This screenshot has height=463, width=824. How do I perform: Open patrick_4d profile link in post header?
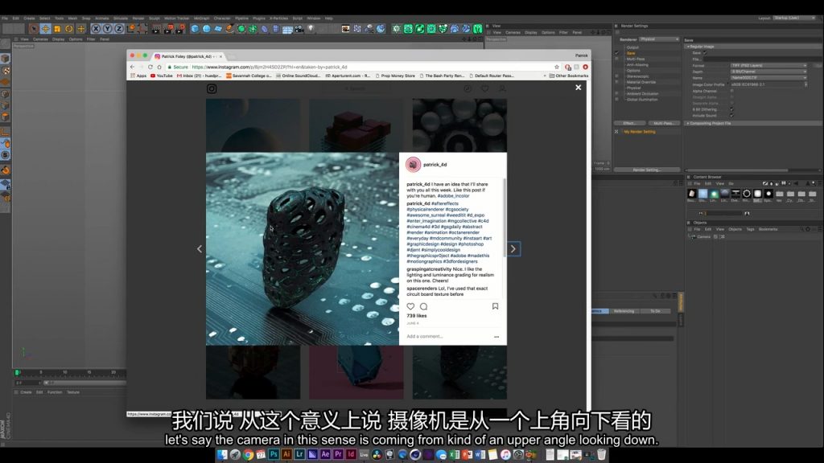(x=435, y=165)
